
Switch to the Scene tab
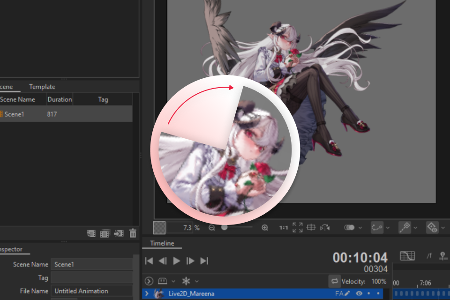coord(6,87)
